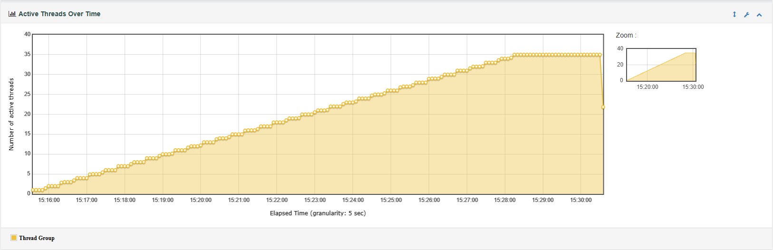The width and height of the screenshot is (773, 250).
Task: Click the Thread Group yellow color swatch
Action: [14, 238]
